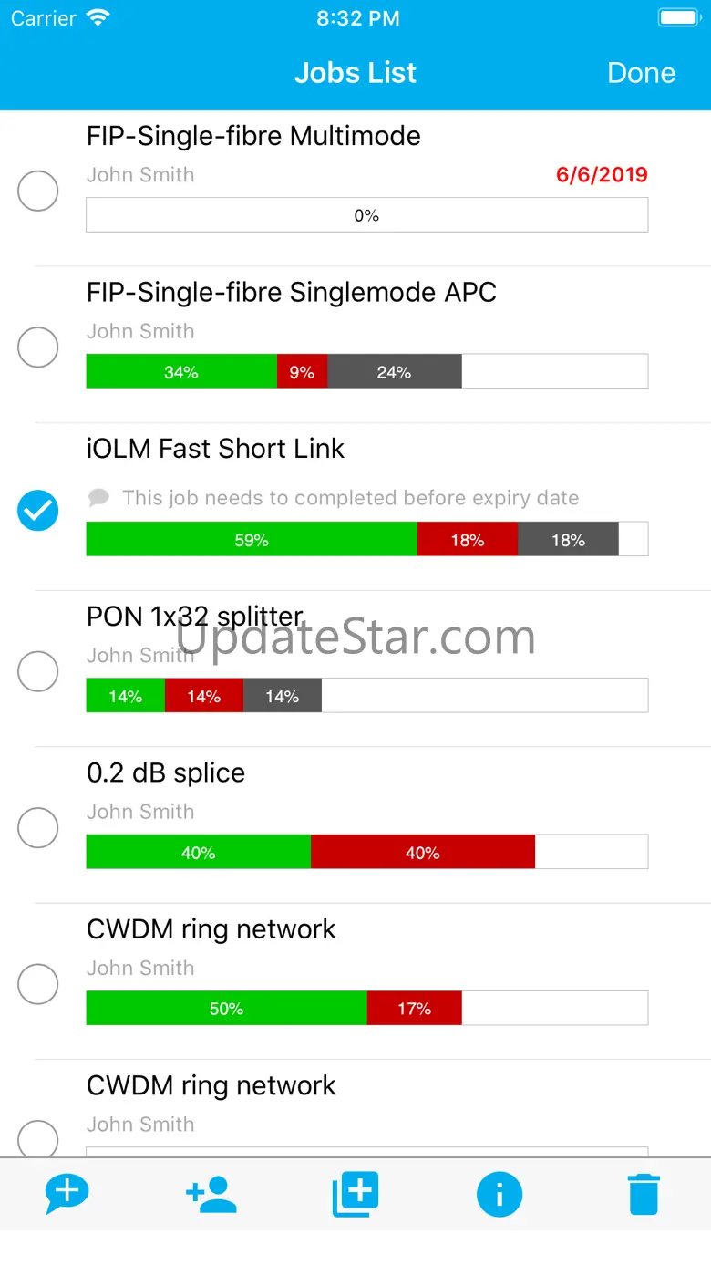Tap the assign person icon

[211, 1194]
